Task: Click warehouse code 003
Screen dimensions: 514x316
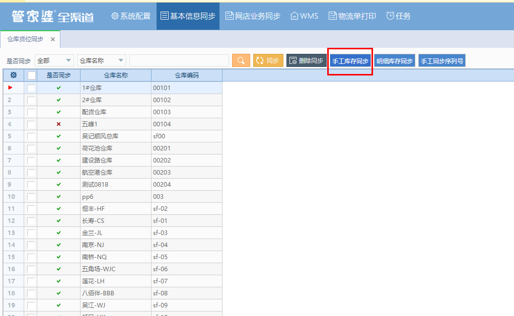Action: (x=159, y=197)
